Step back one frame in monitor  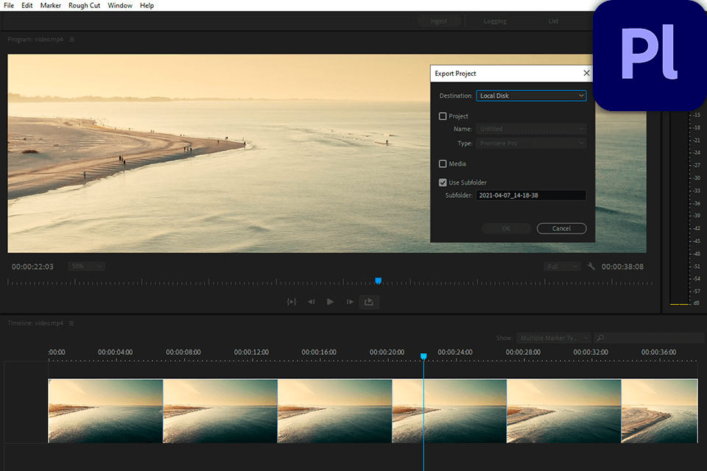[311, 302]
